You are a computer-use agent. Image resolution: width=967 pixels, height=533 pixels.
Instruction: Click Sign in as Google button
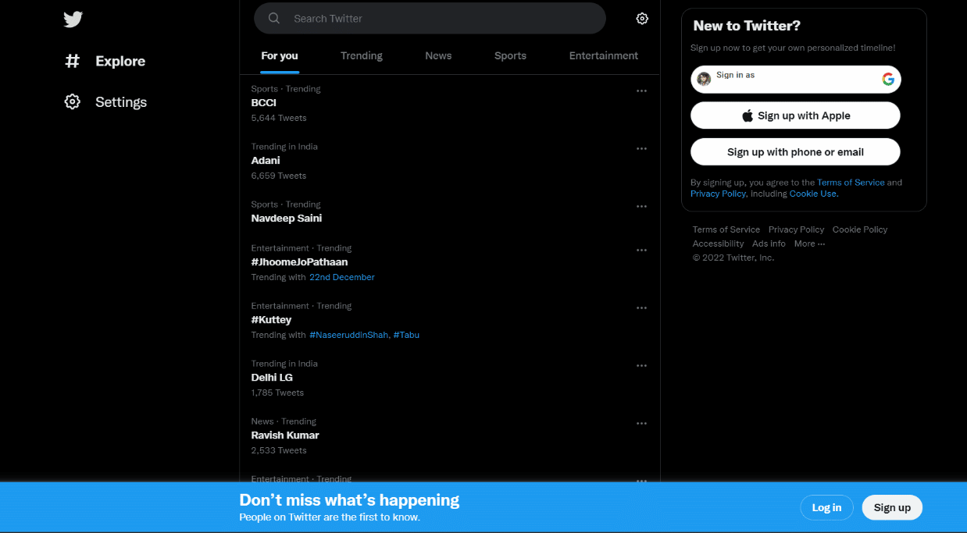[x=795, y=79]
